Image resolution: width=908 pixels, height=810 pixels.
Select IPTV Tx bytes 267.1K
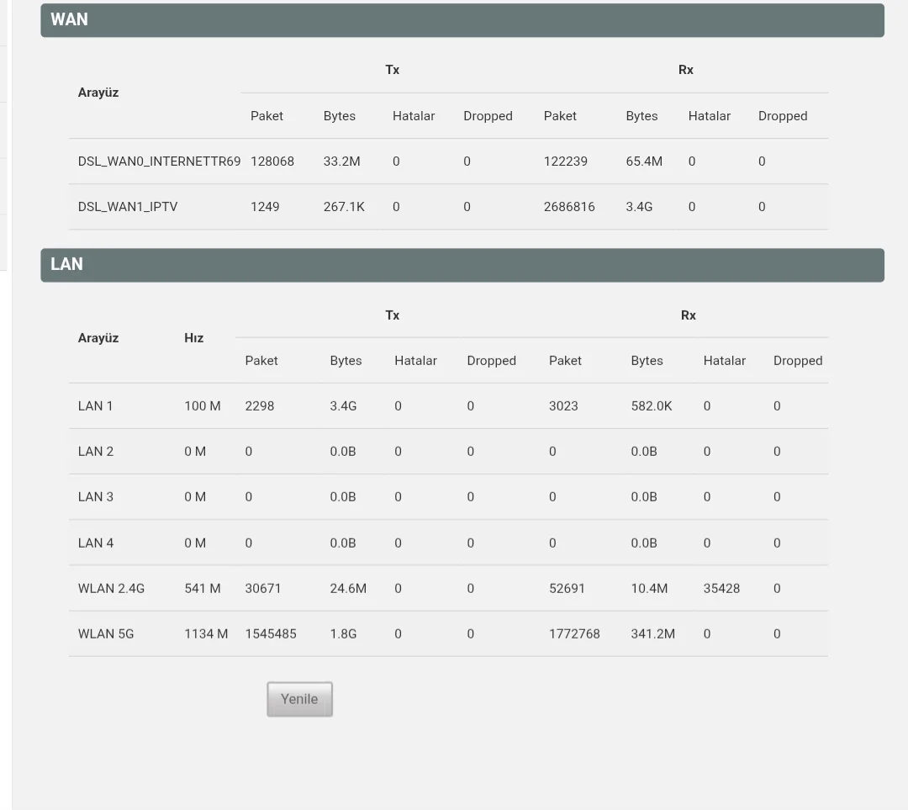click(344, 207)
